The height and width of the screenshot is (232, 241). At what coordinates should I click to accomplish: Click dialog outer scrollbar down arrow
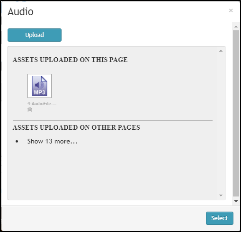[236, 201]
